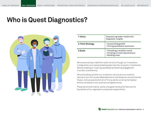Screen dimensions: 151x116
Task: Go to the COVID-19 Response section
Action: pyautogui.click(x=46, y=5)
